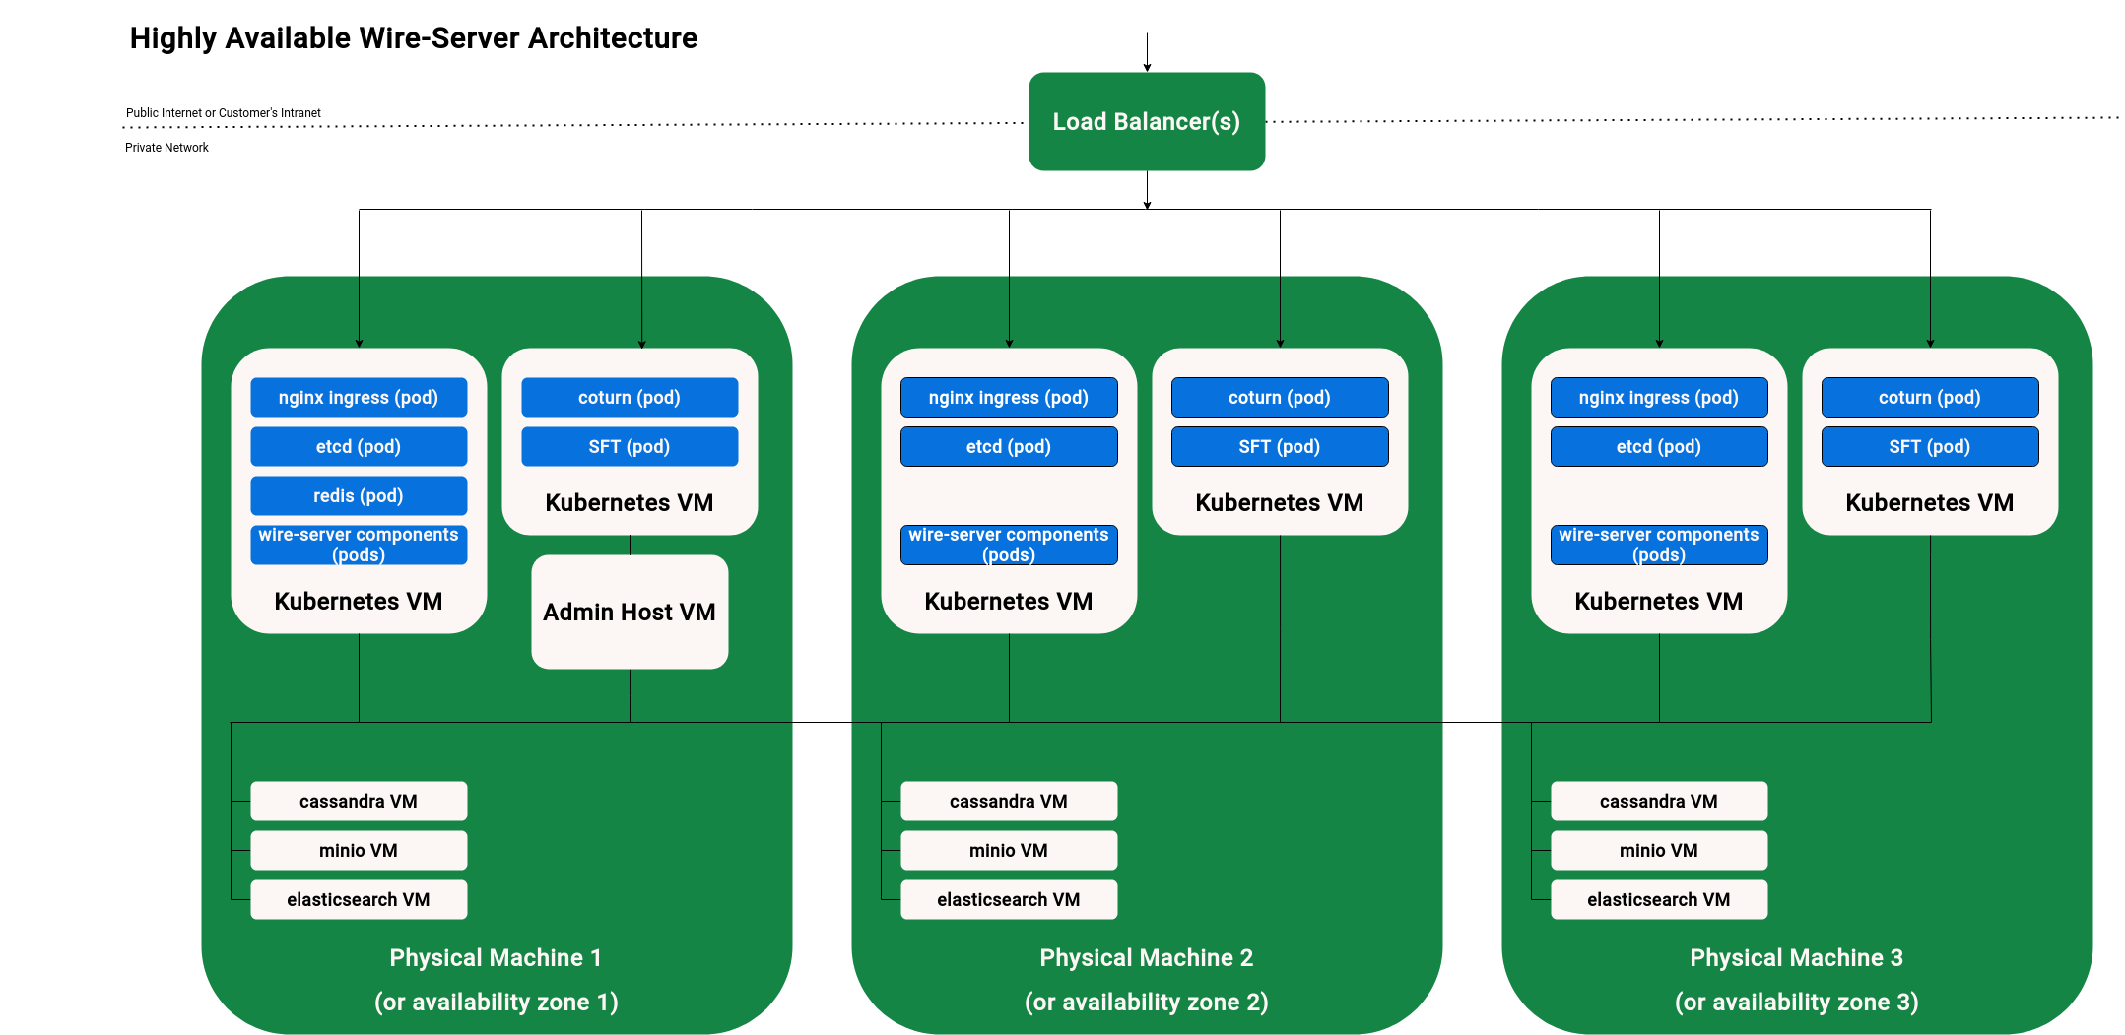The height and width of the screenshot is (1035, 2125).
Task: Select wire-server components (pods) in Physical Machine 3
Action: click(1659, 545)
